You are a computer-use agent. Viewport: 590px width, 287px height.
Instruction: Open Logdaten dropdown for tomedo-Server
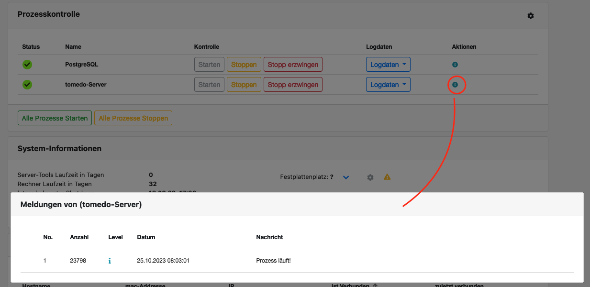click(x=388, y=85)
